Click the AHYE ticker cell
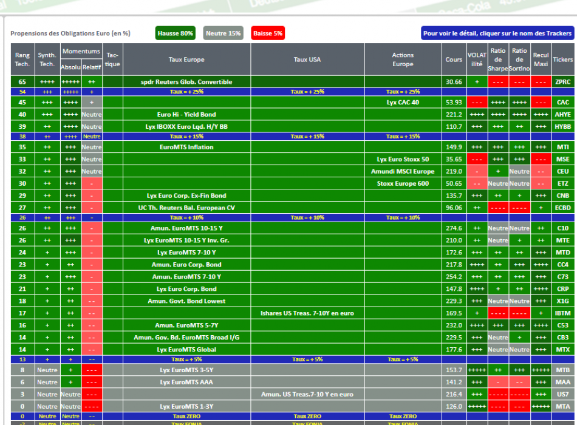Screen dimensions: 577x425 coord(562,114)
